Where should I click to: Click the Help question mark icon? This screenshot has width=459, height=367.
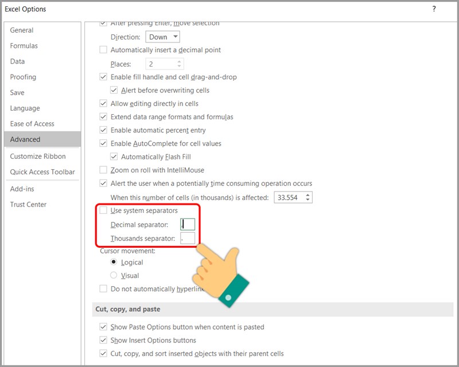tap(434, 9)
